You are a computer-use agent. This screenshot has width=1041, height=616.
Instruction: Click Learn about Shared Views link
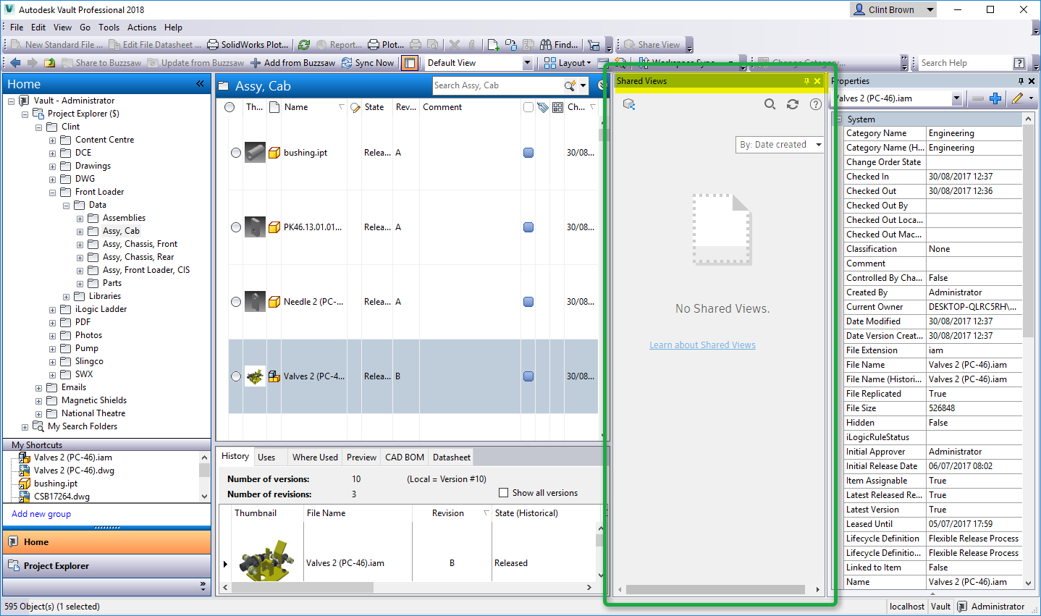(x=702, y=345)
